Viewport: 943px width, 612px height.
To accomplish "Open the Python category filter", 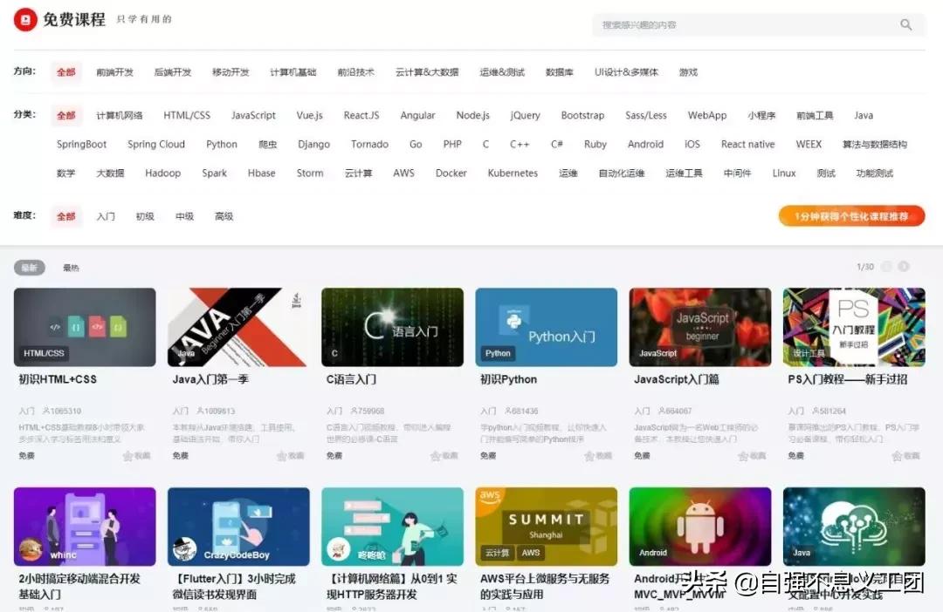I will [x=222, y=144].
